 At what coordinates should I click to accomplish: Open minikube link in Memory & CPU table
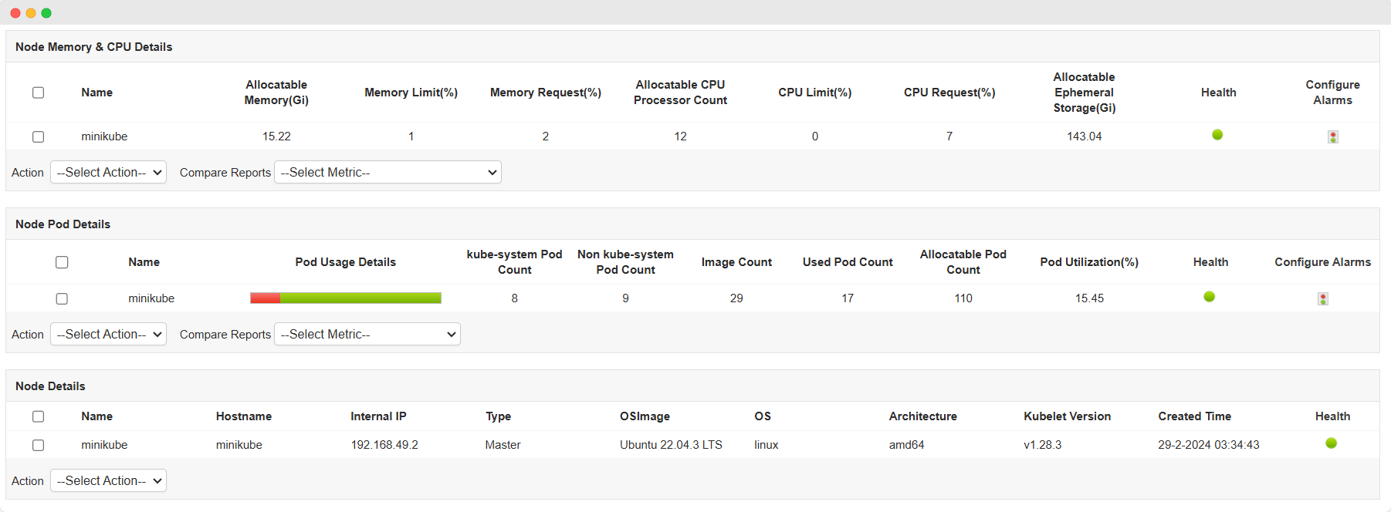click(x=104, y=136)
